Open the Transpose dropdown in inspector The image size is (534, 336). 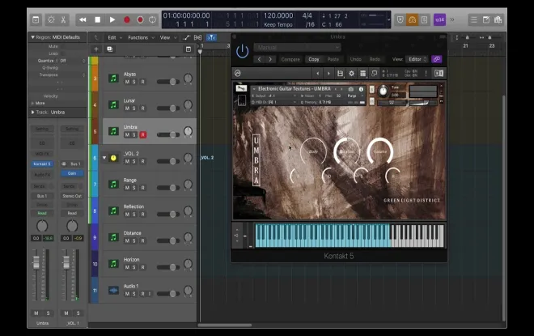click(73, 74)
